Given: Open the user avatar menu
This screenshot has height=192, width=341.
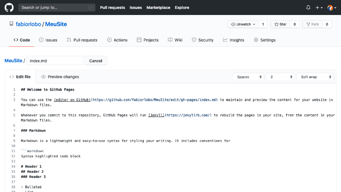Looking at the screenshot, I should point(332,7).
